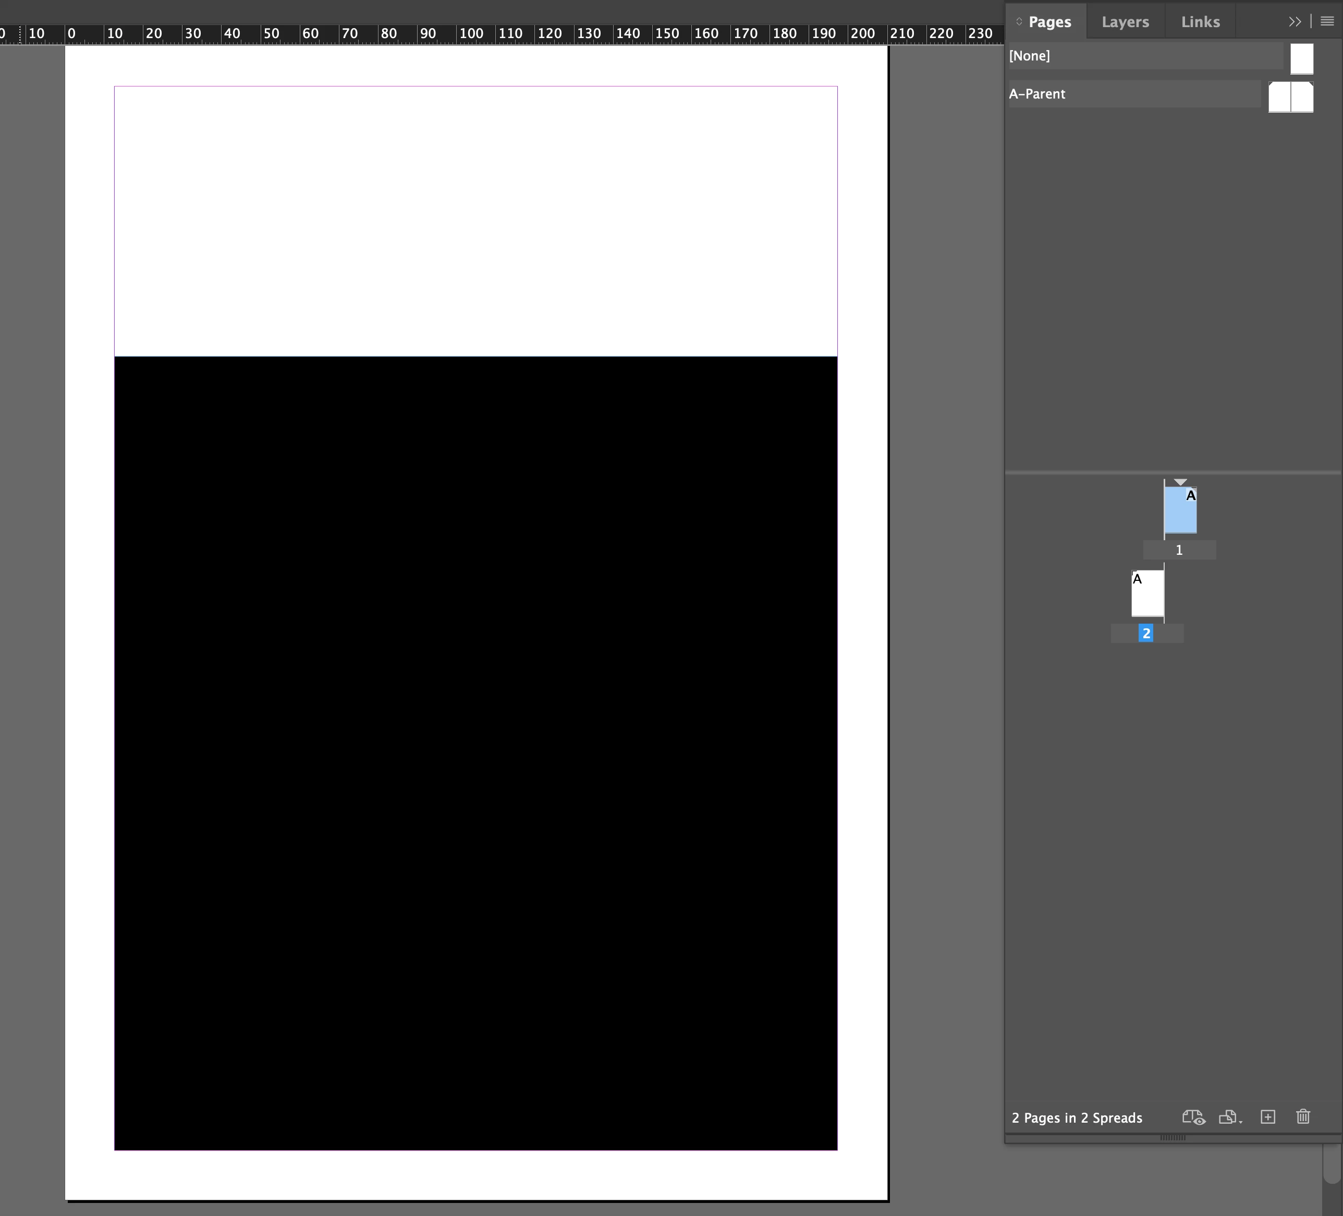Toggle panel size with Pages tab arrows
This screenshot has height=1216, width=1343.
pyautogui.click(x=1019, y=22)
